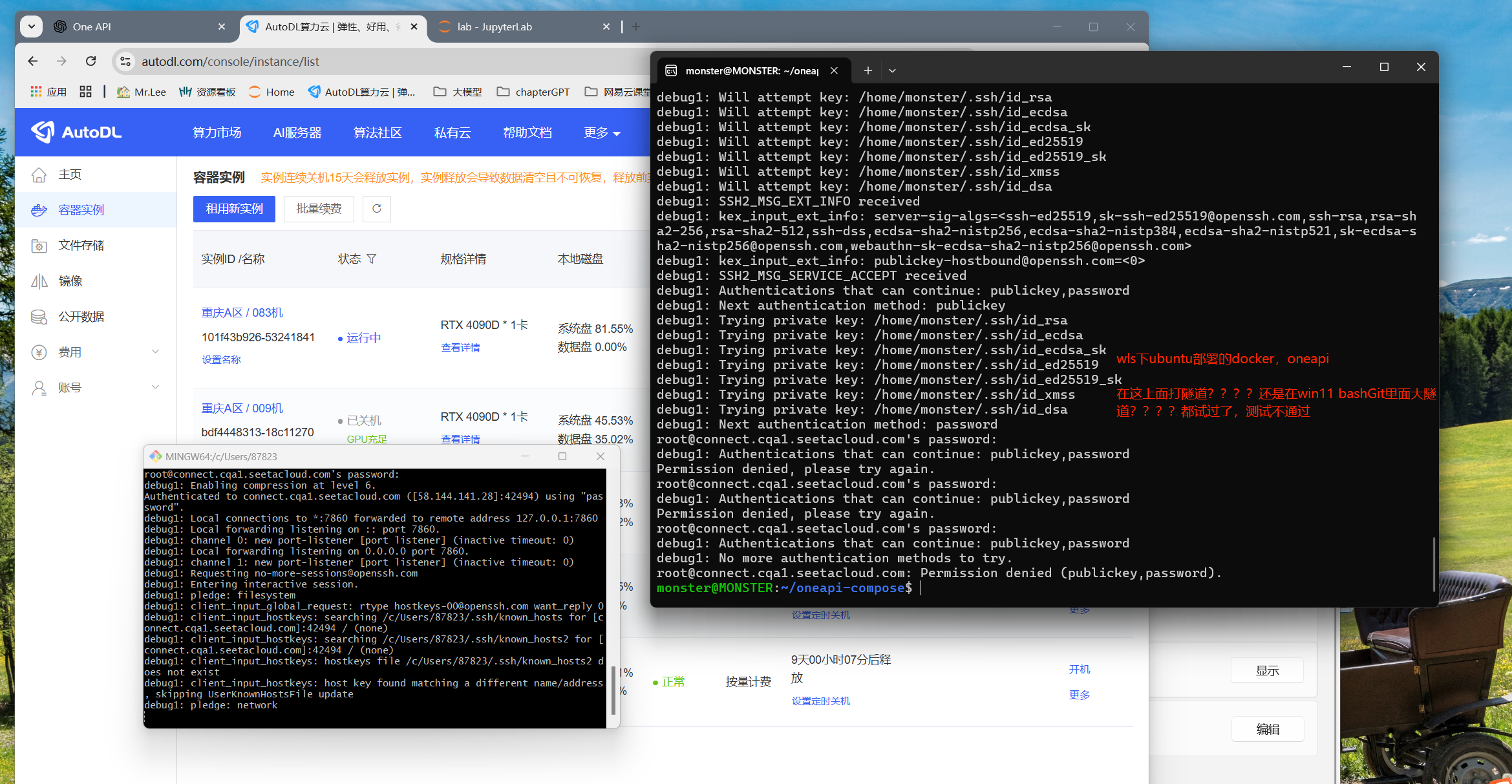Open 查看详情 link for 083机 instance

click(x=460, y=348)
